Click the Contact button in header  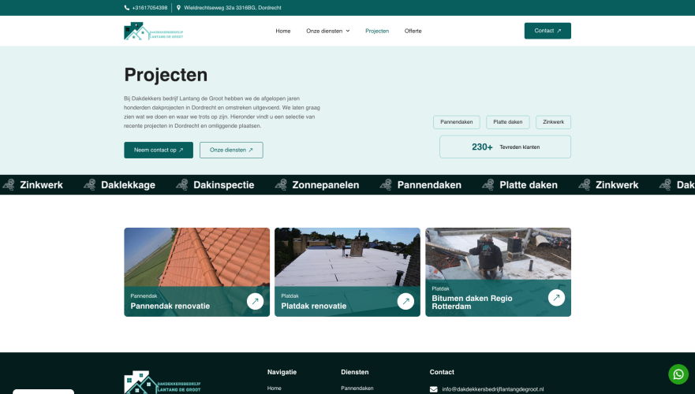[547, 31]
